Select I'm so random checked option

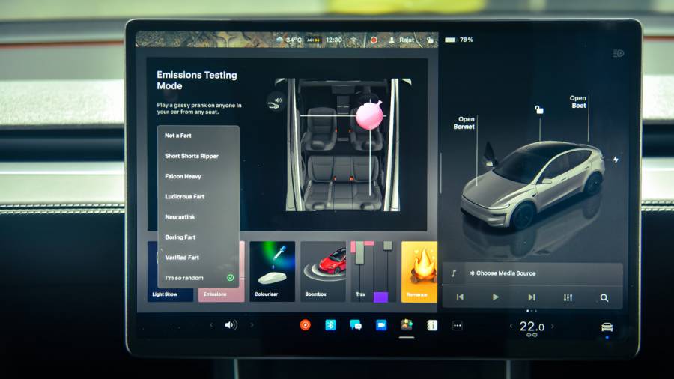(198, 278)
